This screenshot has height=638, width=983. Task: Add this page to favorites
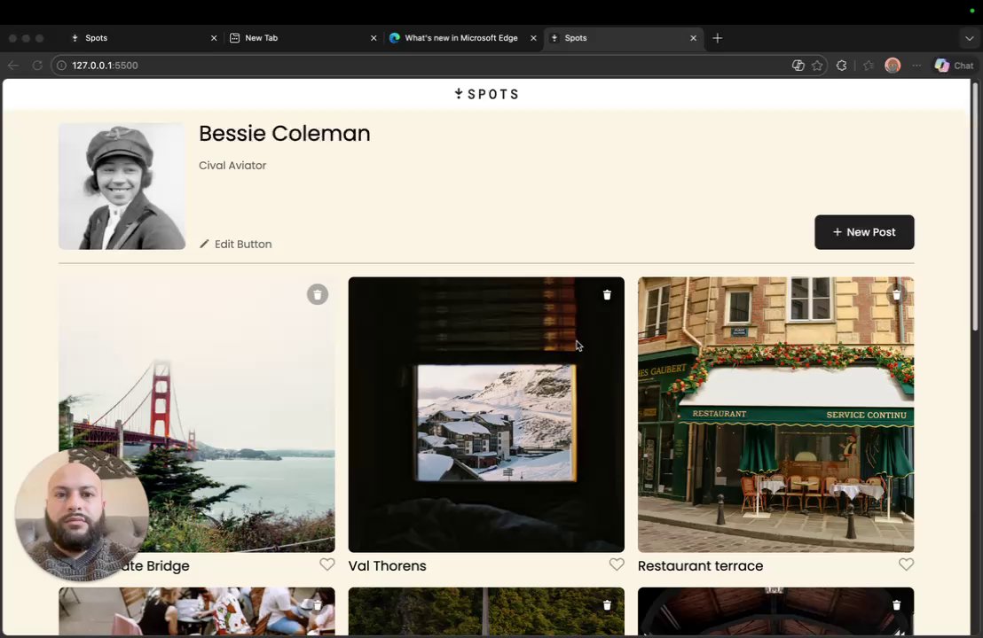pos(817,66)
